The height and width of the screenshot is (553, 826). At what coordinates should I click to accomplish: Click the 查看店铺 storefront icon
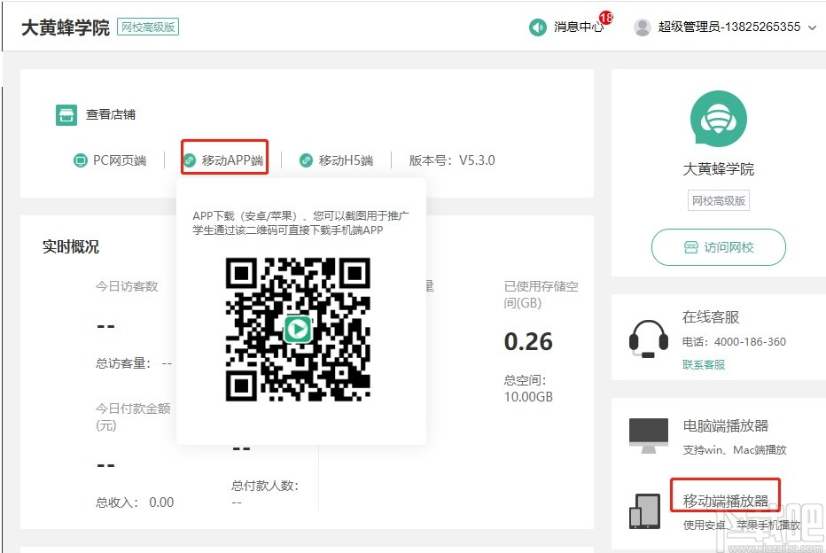pyautogui.click(x=66, y=114)
